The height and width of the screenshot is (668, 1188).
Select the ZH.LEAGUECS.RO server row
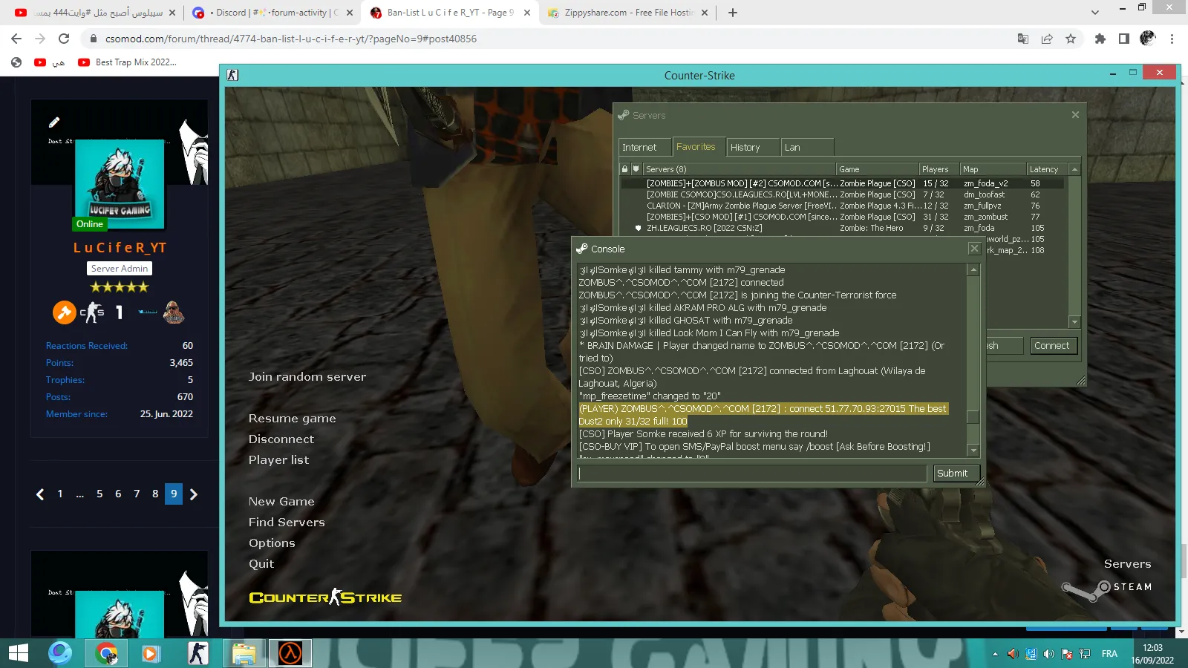tap(843, 228)
